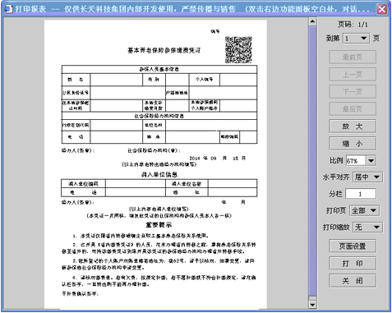Close the print report window
This screenshot has height=313, width=392.
[x=382, y=9]
